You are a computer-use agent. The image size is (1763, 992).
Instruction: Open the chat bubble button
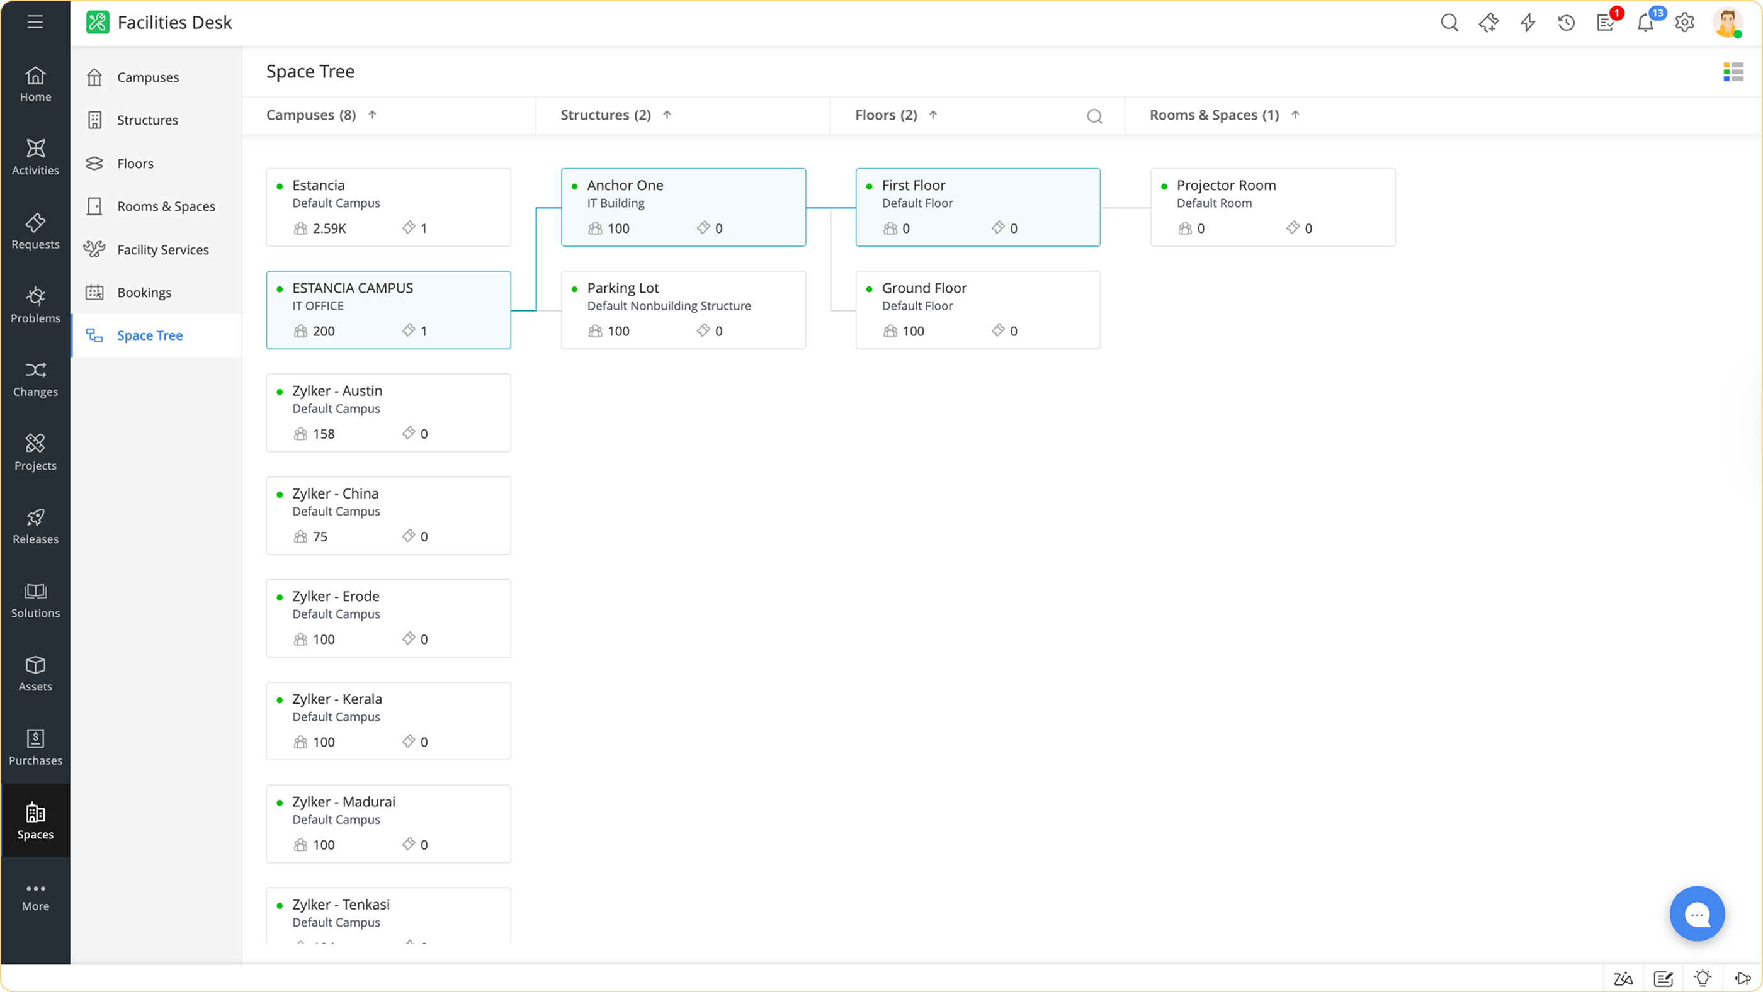click(1697, 913)
